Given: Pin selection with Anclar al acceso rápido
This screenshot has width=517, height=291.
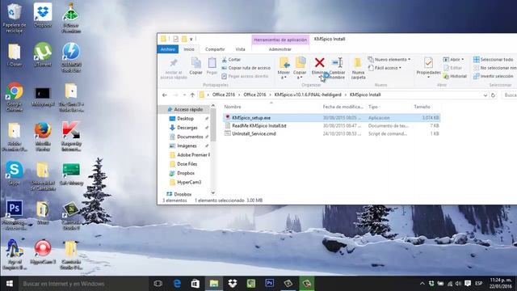Looking at the screenshot, I should [x=174, y=69].
